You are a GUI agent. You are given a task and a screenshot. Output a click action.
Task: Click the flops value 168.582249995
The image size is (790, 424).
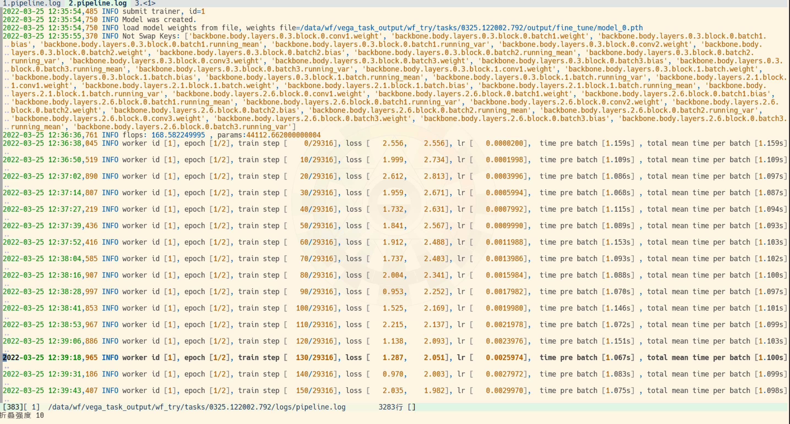point(178,135)
